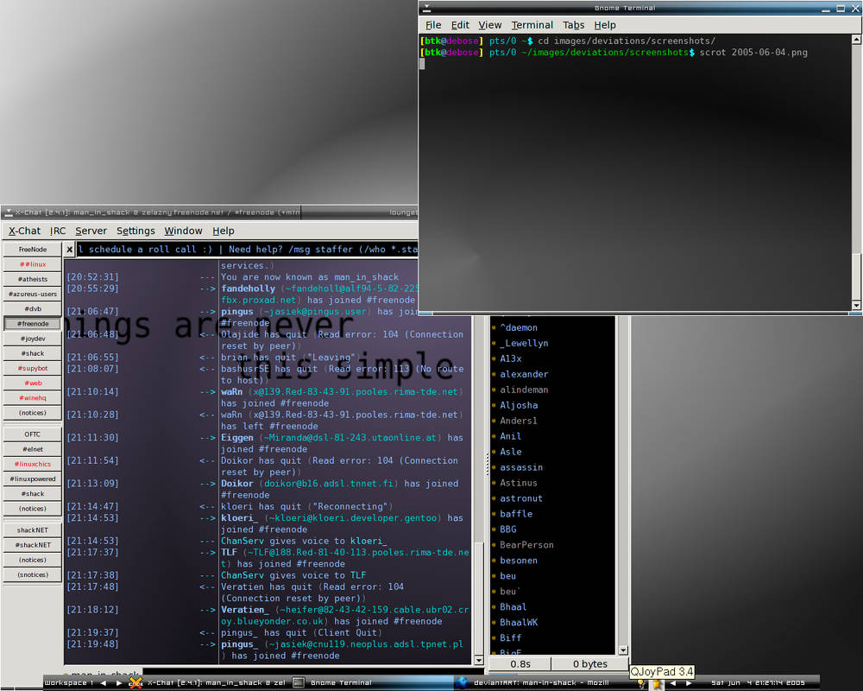
Task: Click the 0 bytes throughput meter
Action: point(590,664)
